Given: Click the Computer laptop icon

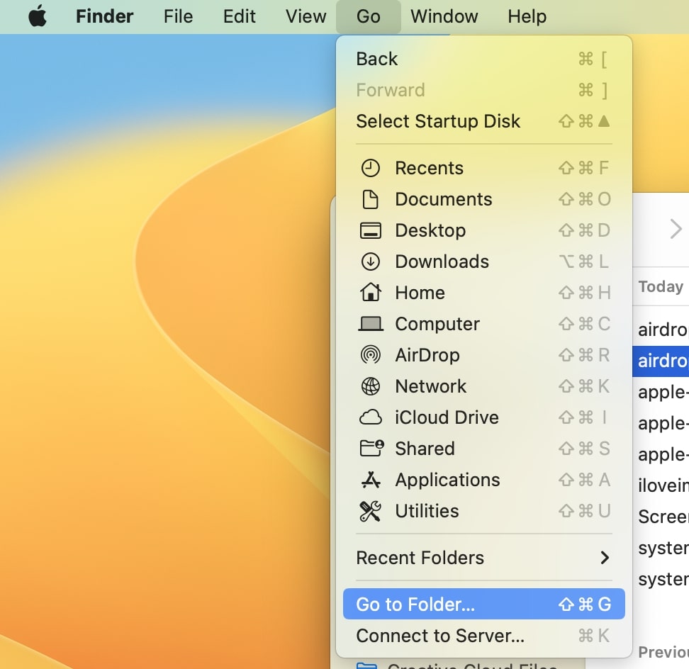Looking at the screenshot, I should click(x=371, y=324).
